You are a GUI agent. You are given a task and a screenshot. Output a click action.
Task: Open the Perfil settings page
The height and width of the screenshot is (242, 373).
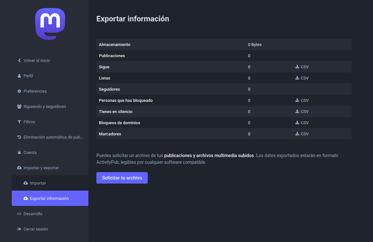coord(28,76)
